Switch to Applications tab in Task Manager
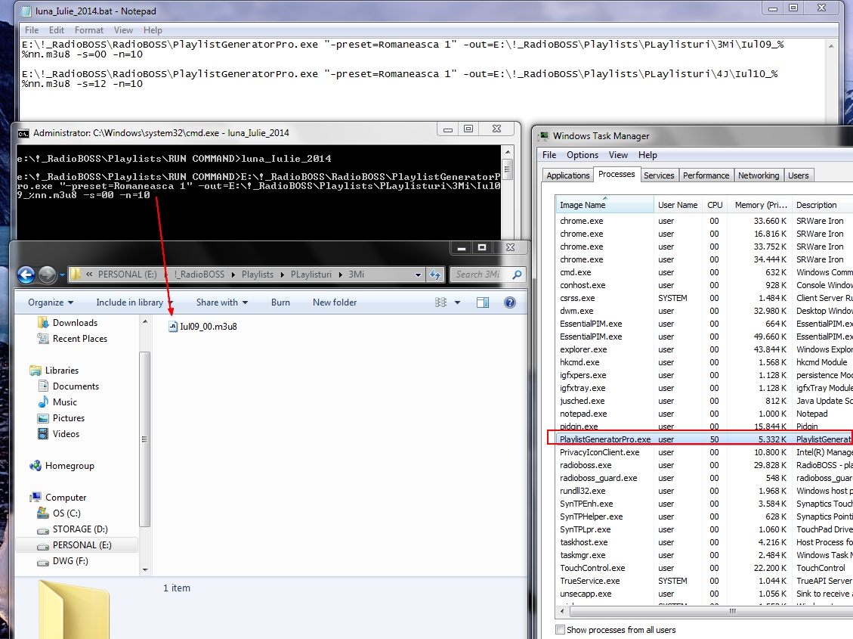The height and width of the screenshot is (639, 853). (567, 175)
